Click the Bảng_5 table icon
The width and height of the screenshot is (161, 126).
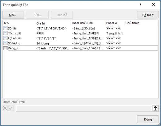pyautogui.click(x=5, y=48)
